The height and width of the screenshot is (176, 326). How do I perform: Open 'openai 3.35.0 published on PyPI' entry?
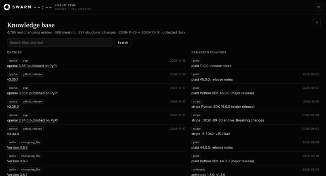tap(32, 93)
